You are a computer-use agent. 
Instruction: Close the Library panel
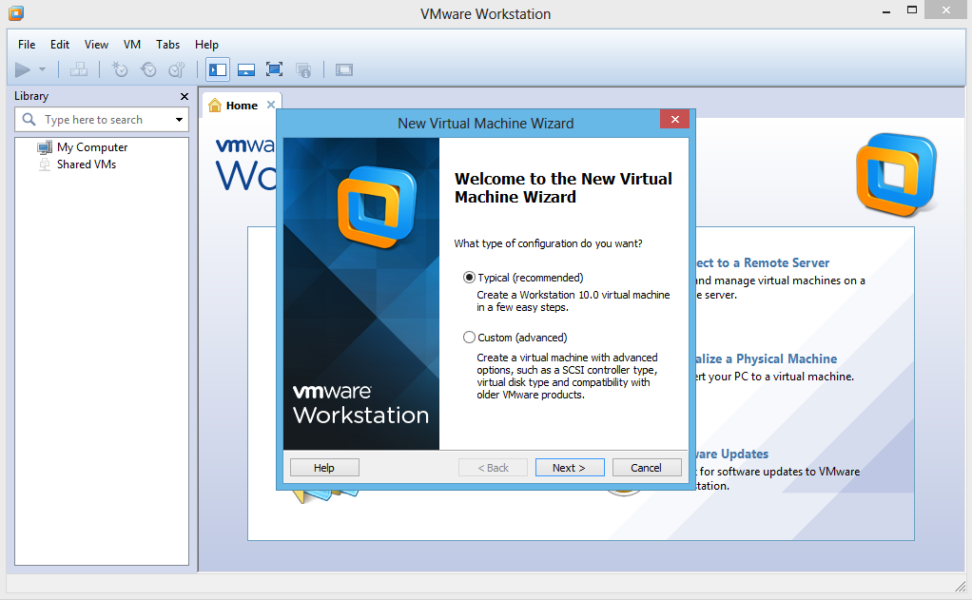185,96
